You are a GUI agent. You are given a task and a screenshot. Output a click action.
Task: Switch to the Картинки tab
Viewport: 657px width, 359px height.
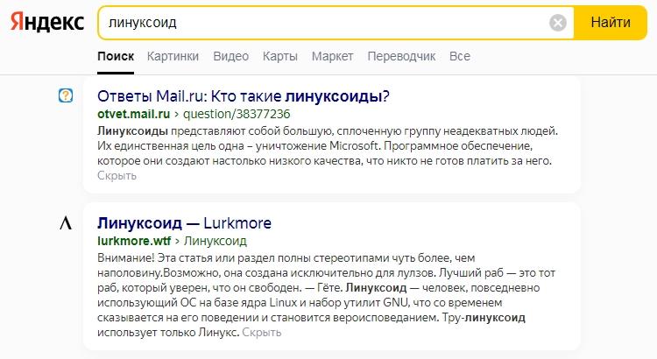(x=173, y=56)
